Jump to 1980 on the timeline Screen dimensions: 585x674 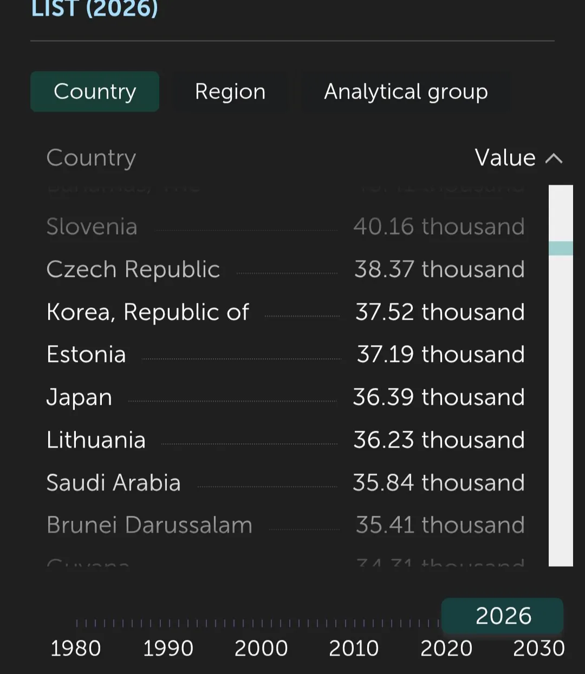click(x=76, y=648)
